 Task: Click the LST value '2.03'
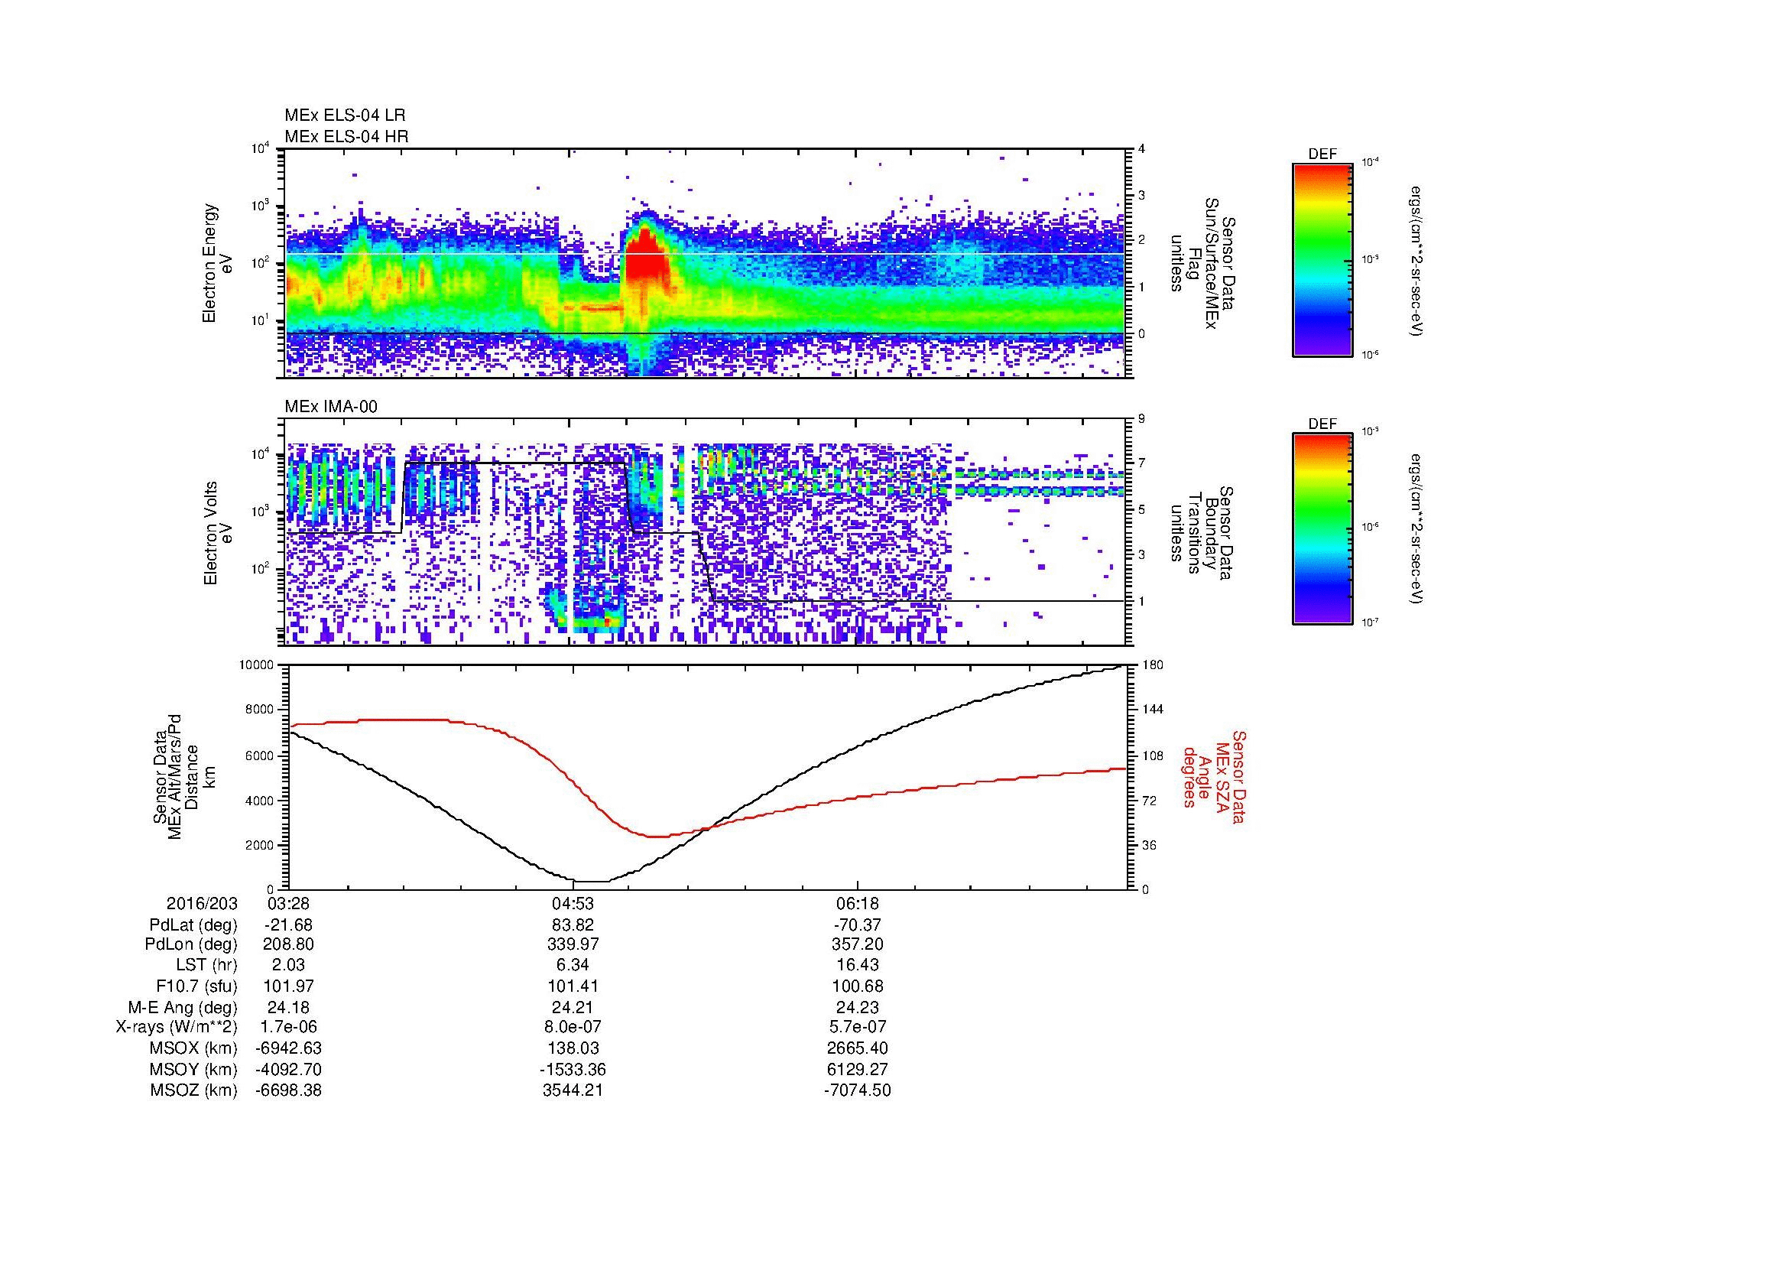coord(289,966)
